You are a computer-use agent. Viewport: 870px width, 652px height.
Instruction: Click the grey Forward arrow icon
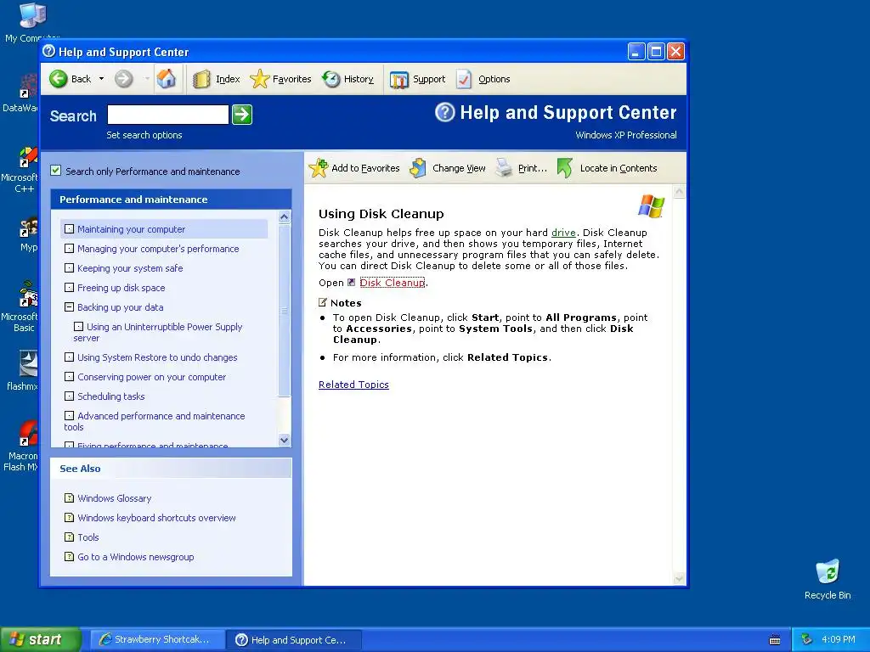point(124,79)
